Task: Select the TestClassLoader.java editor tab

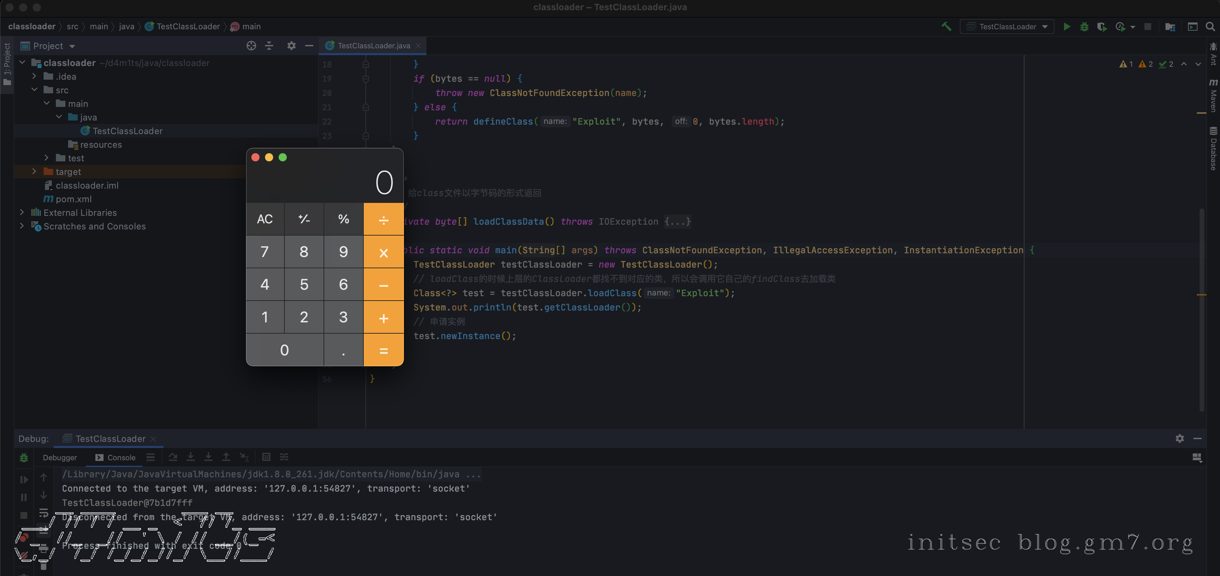Action: [373, 46]
